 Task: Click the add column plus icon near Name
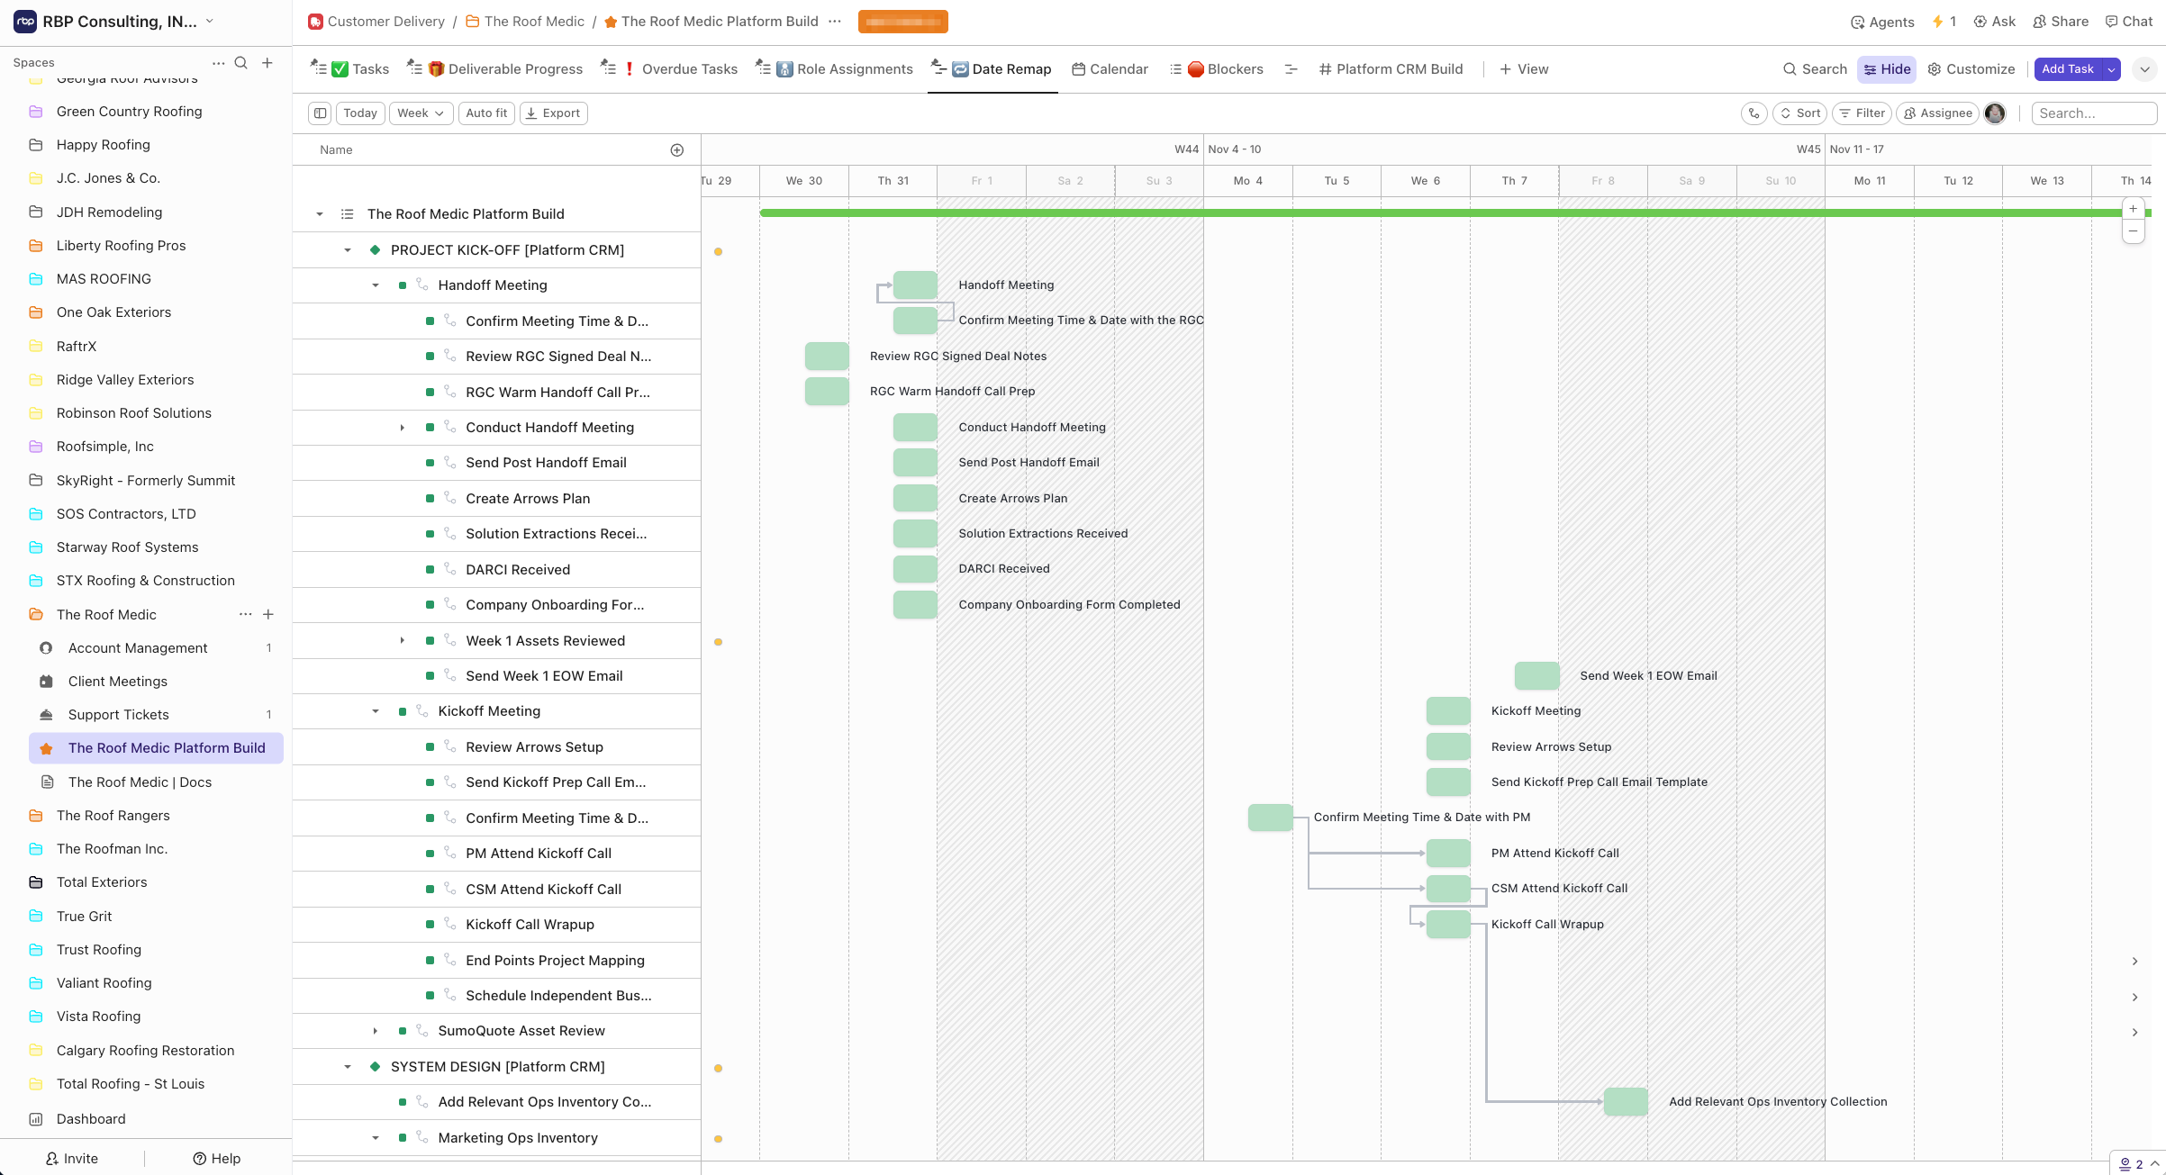point(677,150)
